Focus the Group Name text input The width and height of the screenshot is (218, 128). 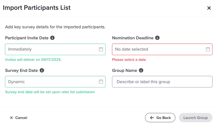click(x=162, y=82)
